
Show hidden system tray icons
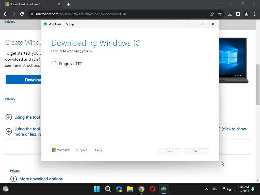pos(206,189)
